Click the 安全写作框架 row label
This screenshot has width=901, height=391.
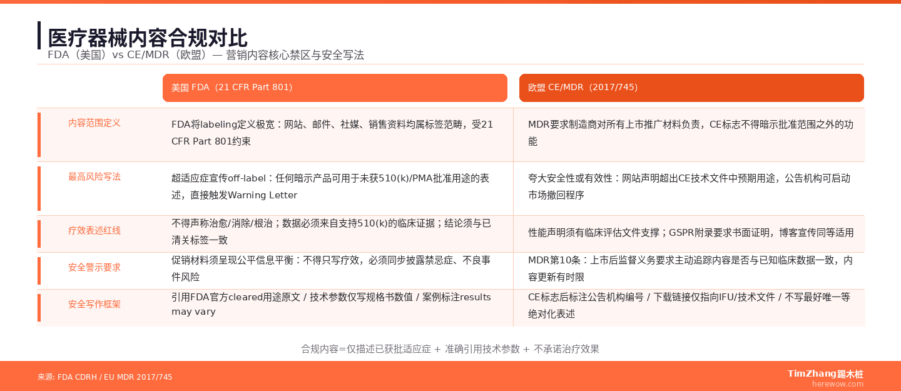pyautogui.click(x=94, y=305)
